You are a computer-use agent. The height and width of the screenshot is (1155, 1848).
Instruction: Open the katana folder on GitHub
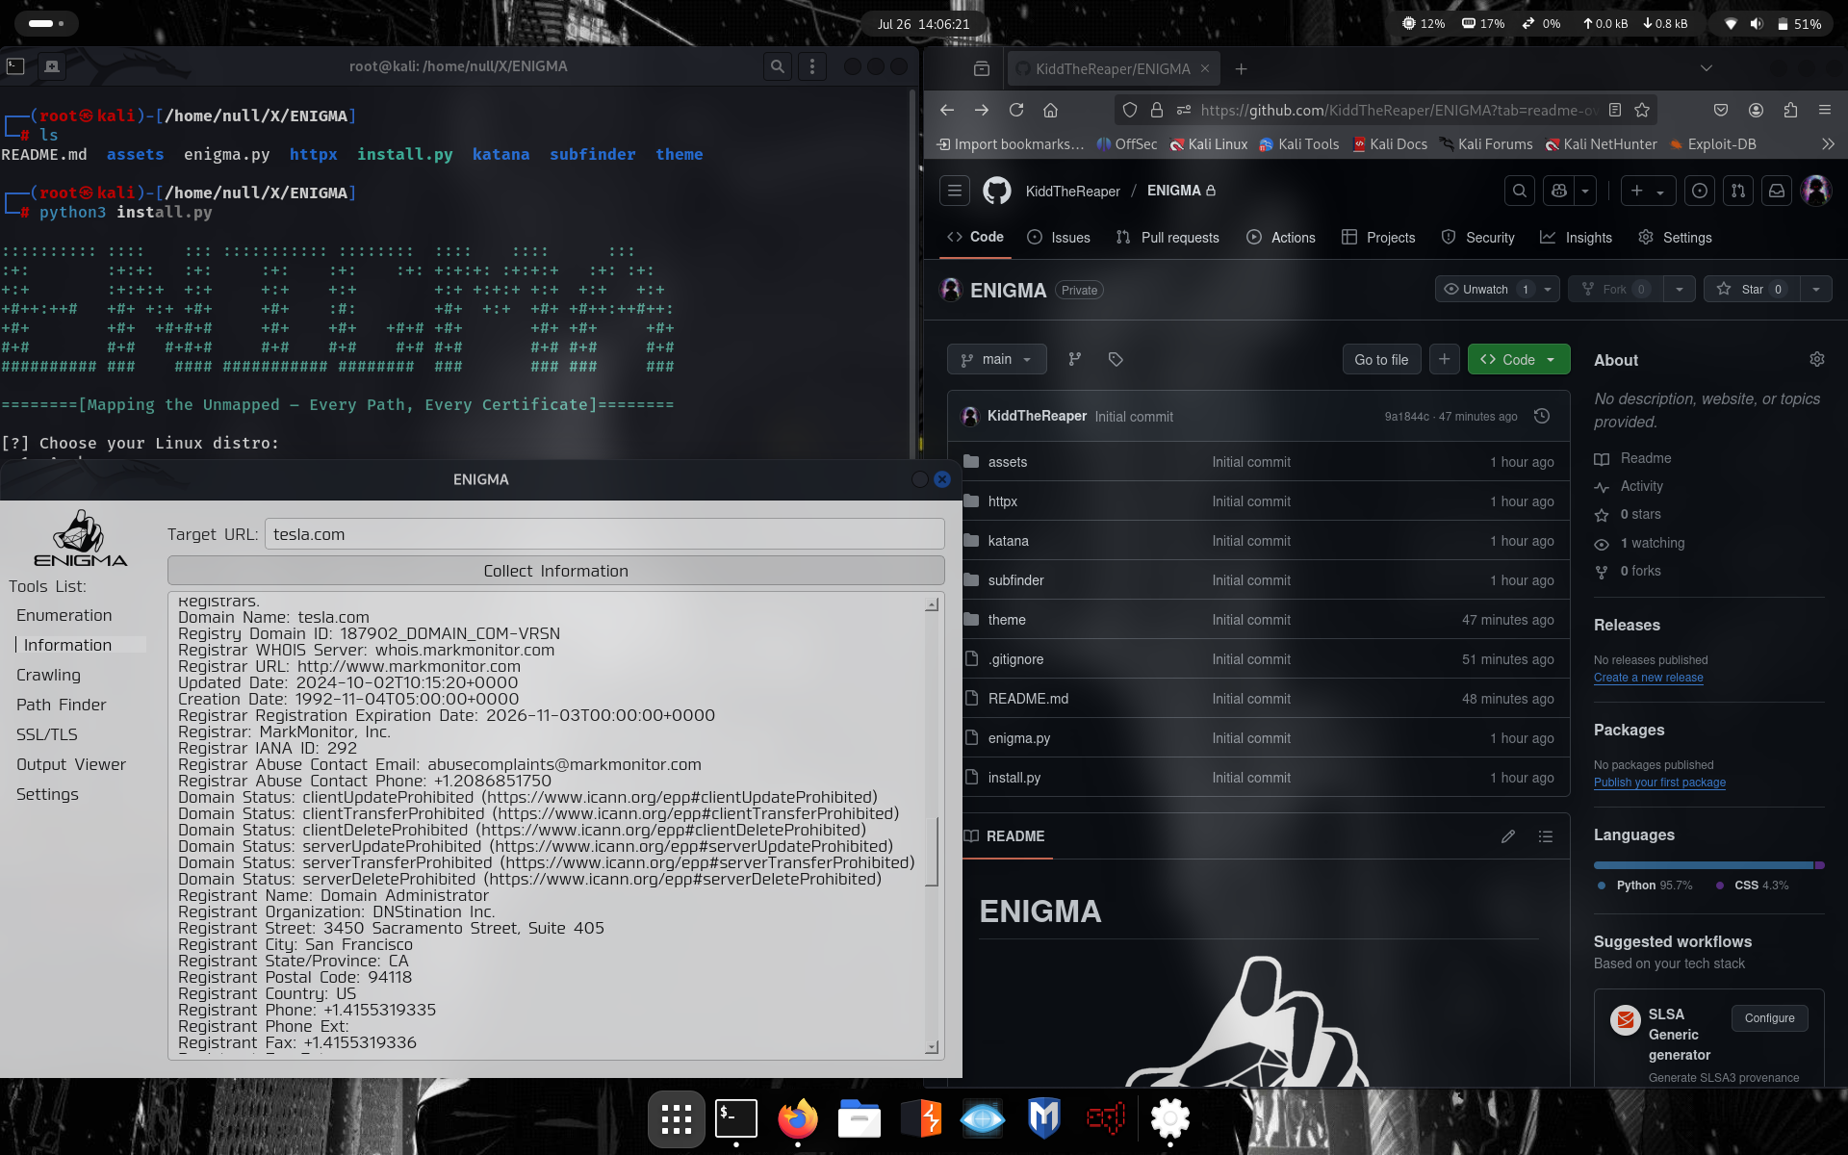1008,541
